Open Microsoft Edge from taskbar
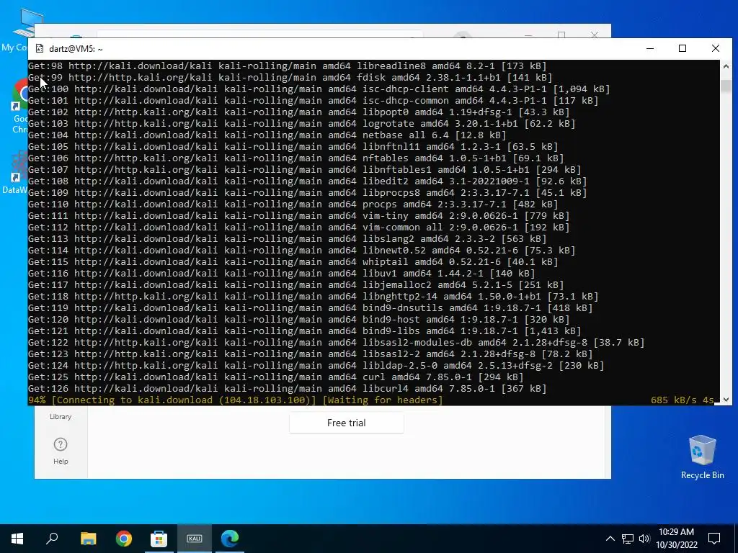 (230, 539)
